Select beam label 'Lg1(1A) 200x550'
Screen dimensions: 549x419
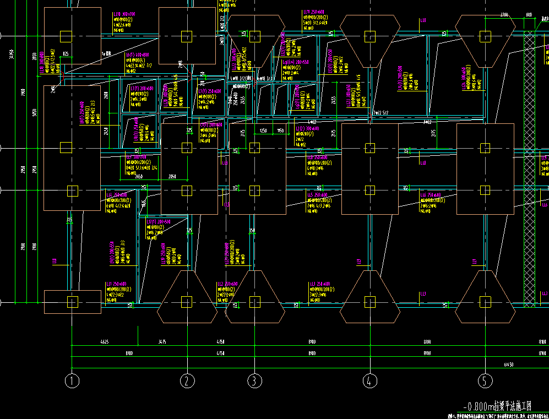pos(296,62)
